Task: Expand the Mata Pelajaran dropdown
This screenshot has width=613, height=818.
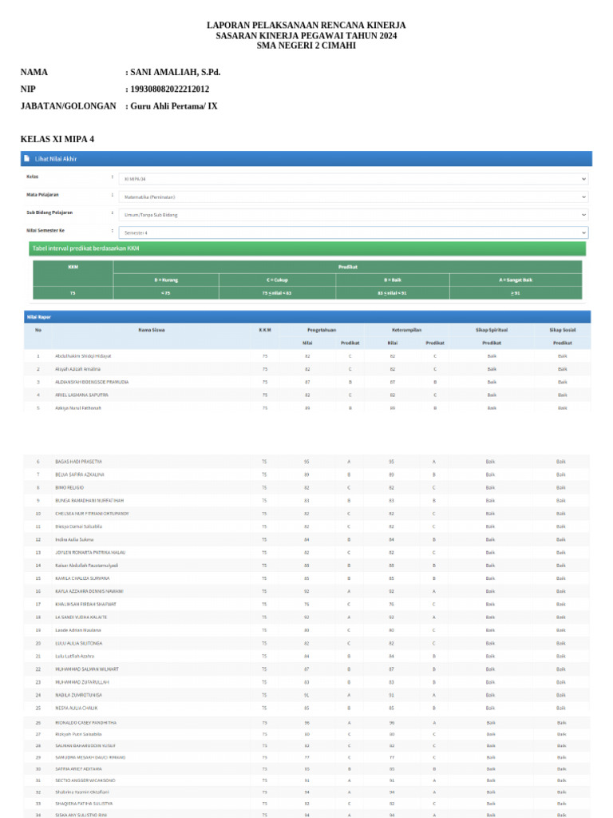Action: pos(354,197)
